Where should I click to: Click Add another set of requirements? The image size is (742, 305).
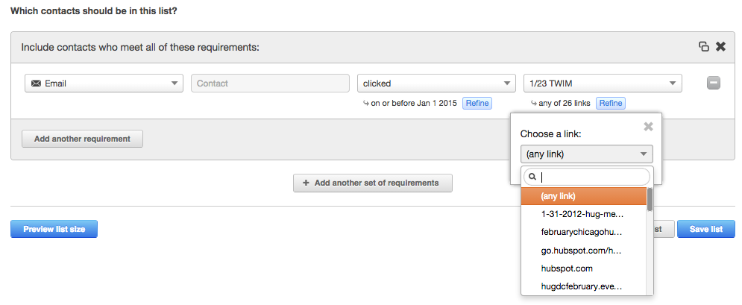point(373,183)
